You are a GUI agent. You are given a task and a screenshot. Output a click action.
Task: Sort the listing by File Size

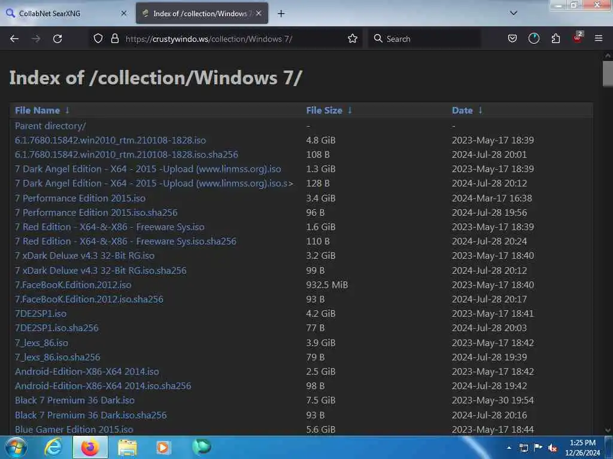pos(329,111)
